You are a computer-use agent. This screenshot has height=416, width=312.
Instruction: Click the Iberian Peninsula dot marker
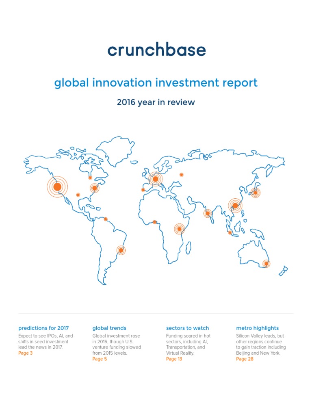[x=143, y=190]
